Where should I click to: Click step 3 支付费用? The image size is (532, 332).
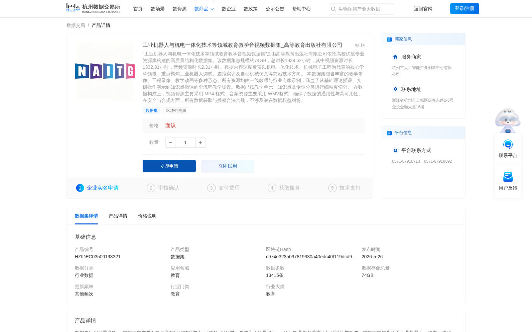point(223,188)
